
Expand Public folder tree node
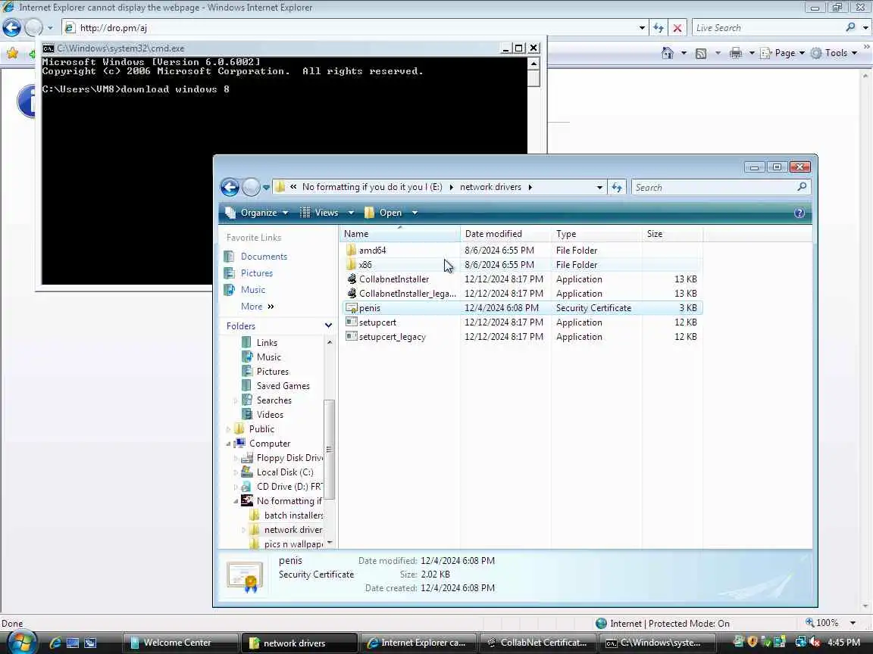tap(228, 429)
